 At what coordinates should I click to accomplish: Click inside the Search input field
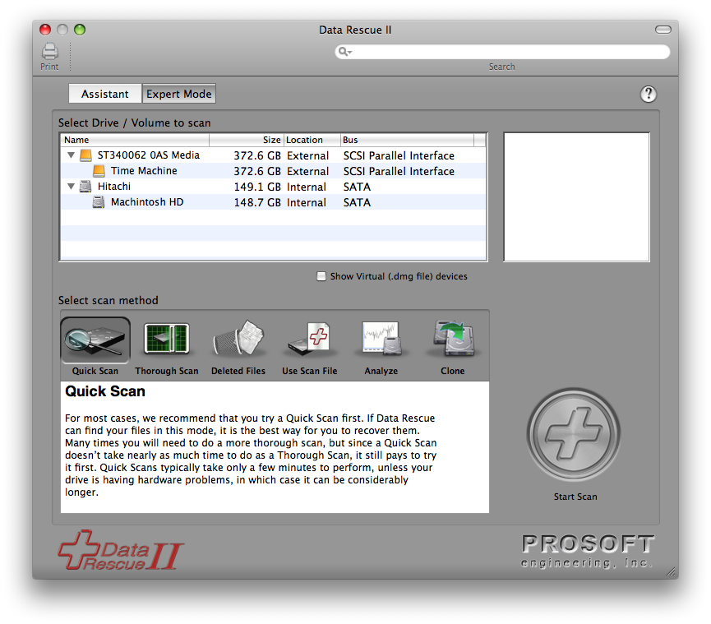point(502,52)
